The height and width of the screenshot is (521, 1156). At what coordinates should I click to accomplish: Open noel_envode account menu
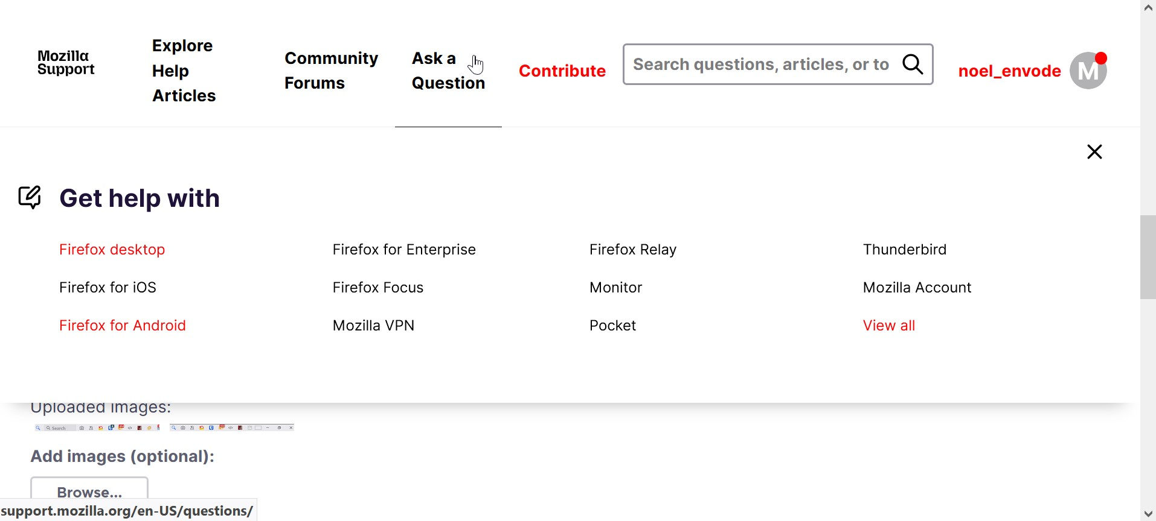tap(1009, 71)
